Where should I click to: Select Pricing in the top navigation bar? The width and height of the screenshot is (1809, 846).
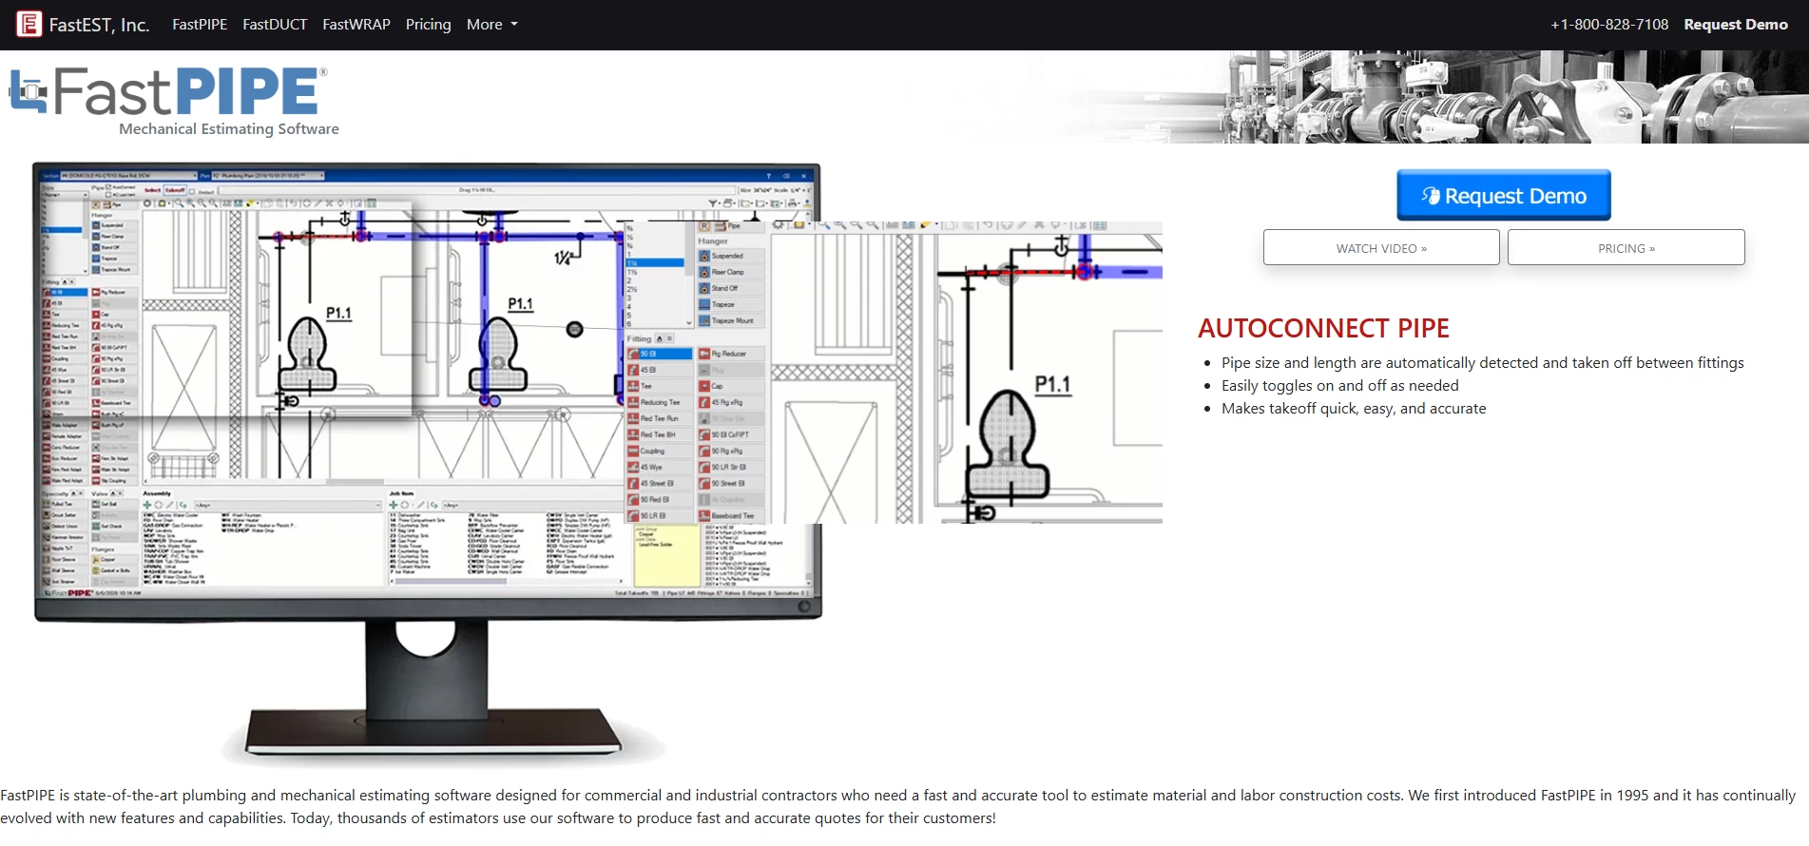coord(429,25)
